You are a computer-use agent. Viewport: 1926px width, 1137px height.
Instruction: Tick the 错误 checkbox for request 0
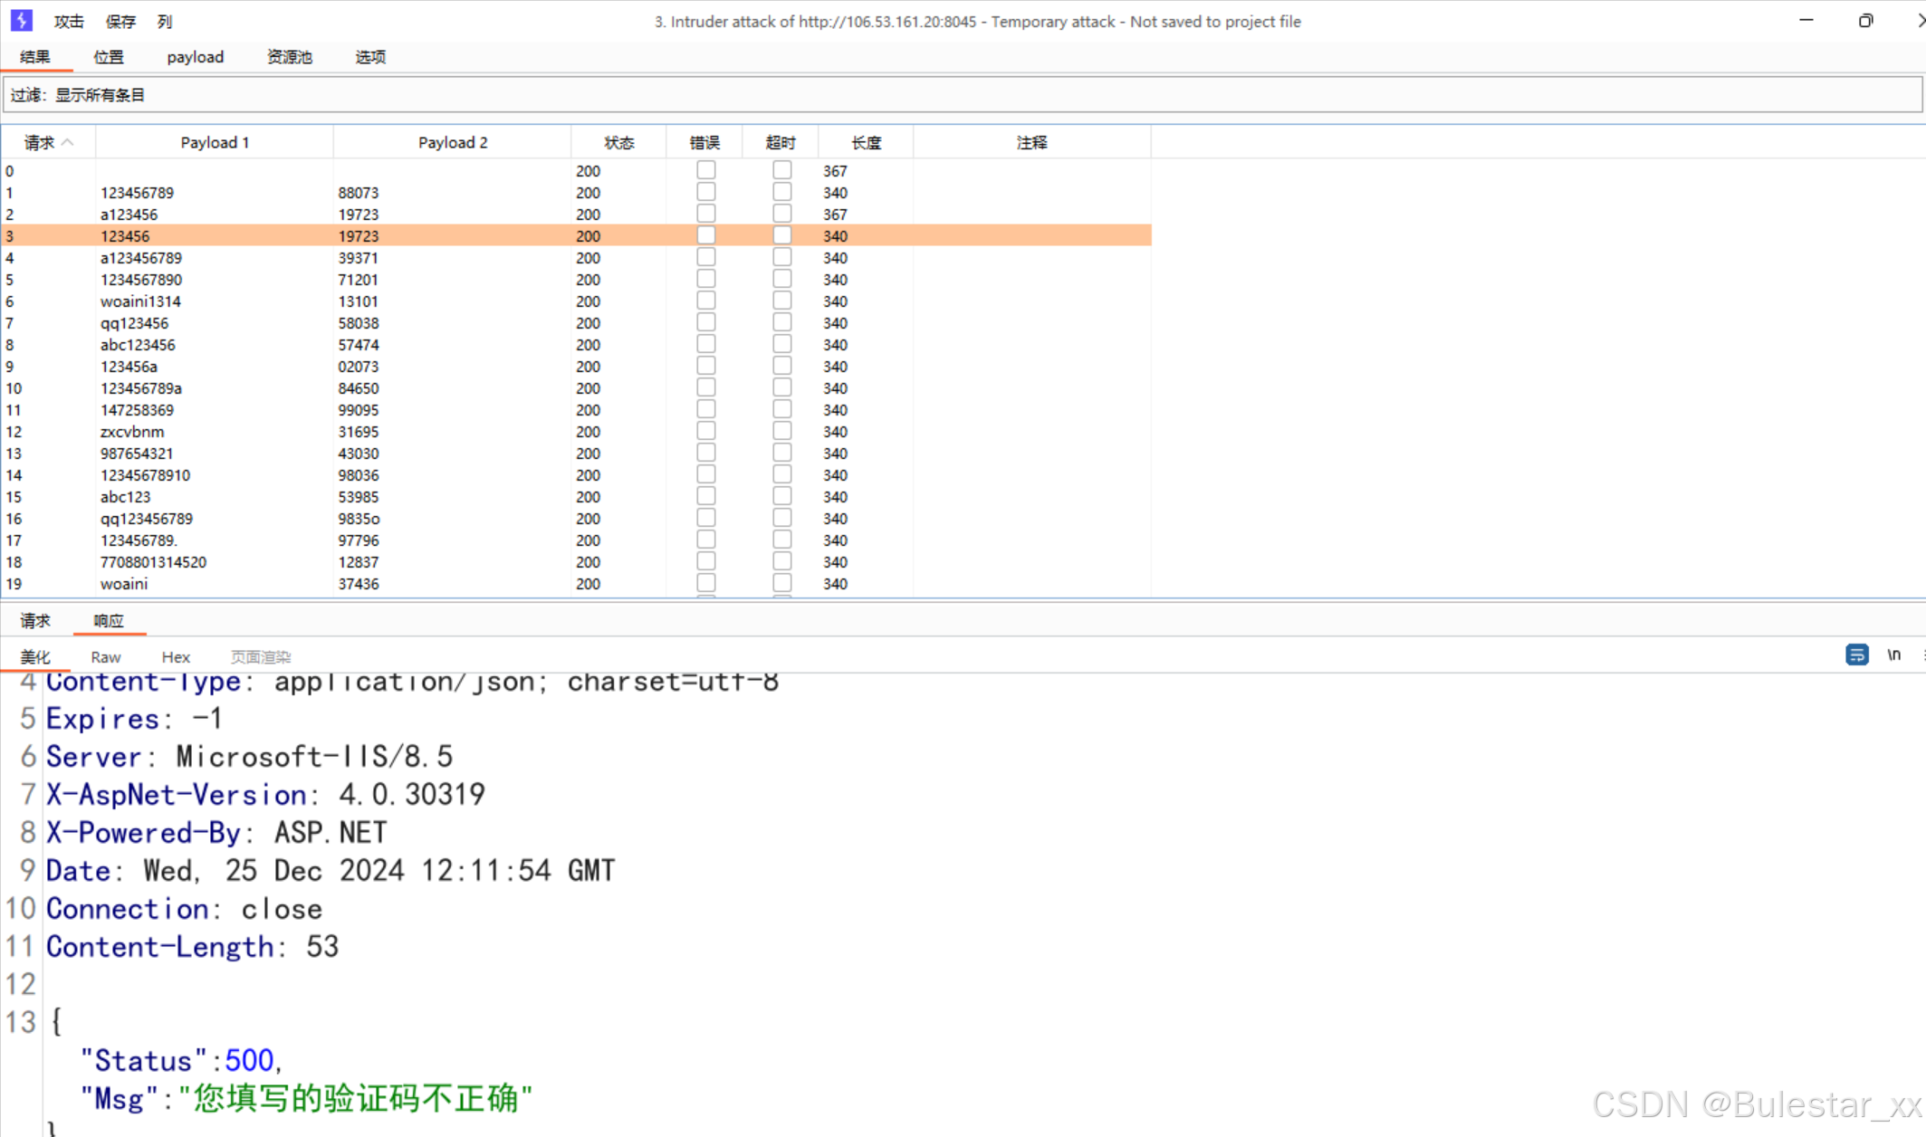(706, 170)
